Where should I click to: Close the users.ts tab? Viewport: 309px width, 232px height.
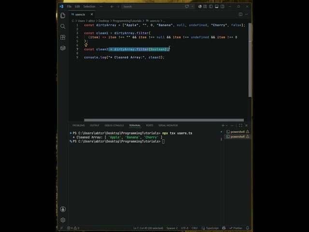pyautogui.click(x=92, y=14)
